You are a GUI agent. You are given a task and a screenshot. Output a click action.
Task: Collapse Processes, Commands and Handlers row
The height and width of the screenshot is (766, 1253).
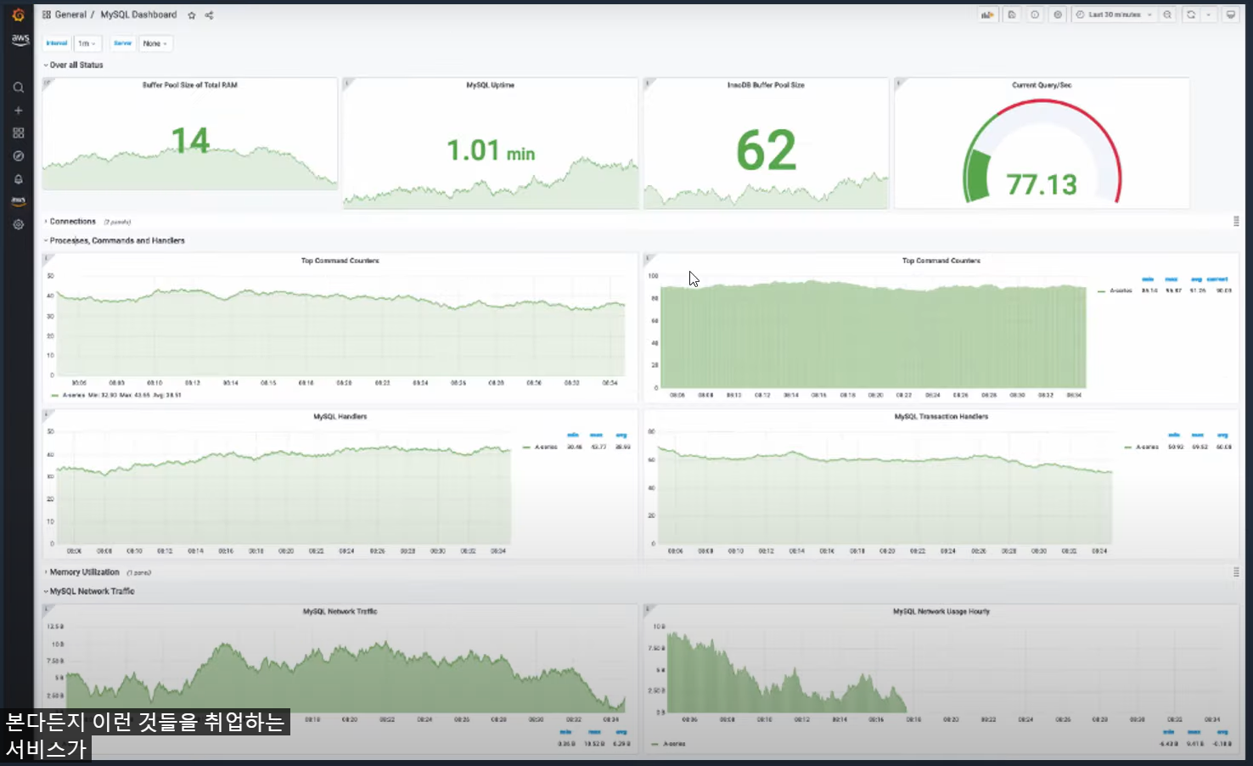point(115,240)
